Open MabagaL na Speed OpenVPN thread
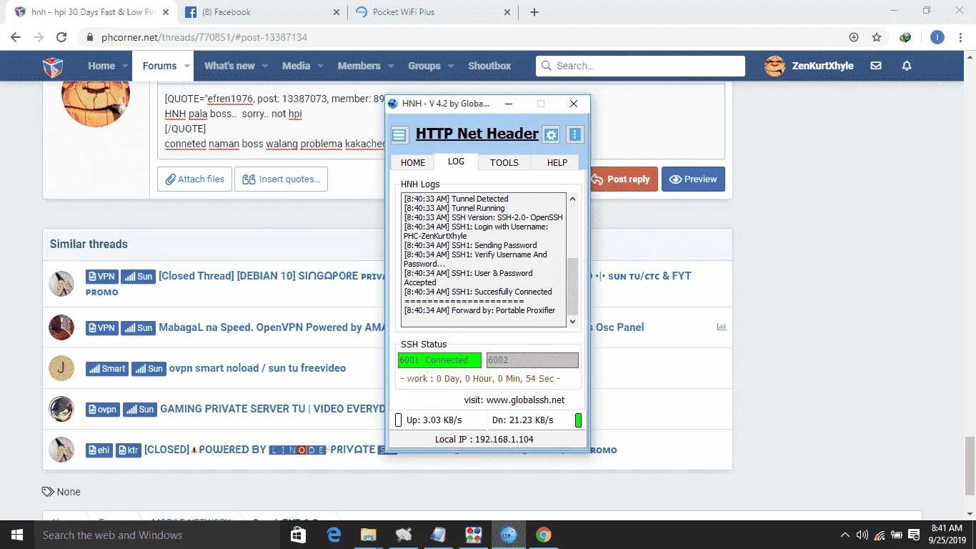 click(272, 327)
